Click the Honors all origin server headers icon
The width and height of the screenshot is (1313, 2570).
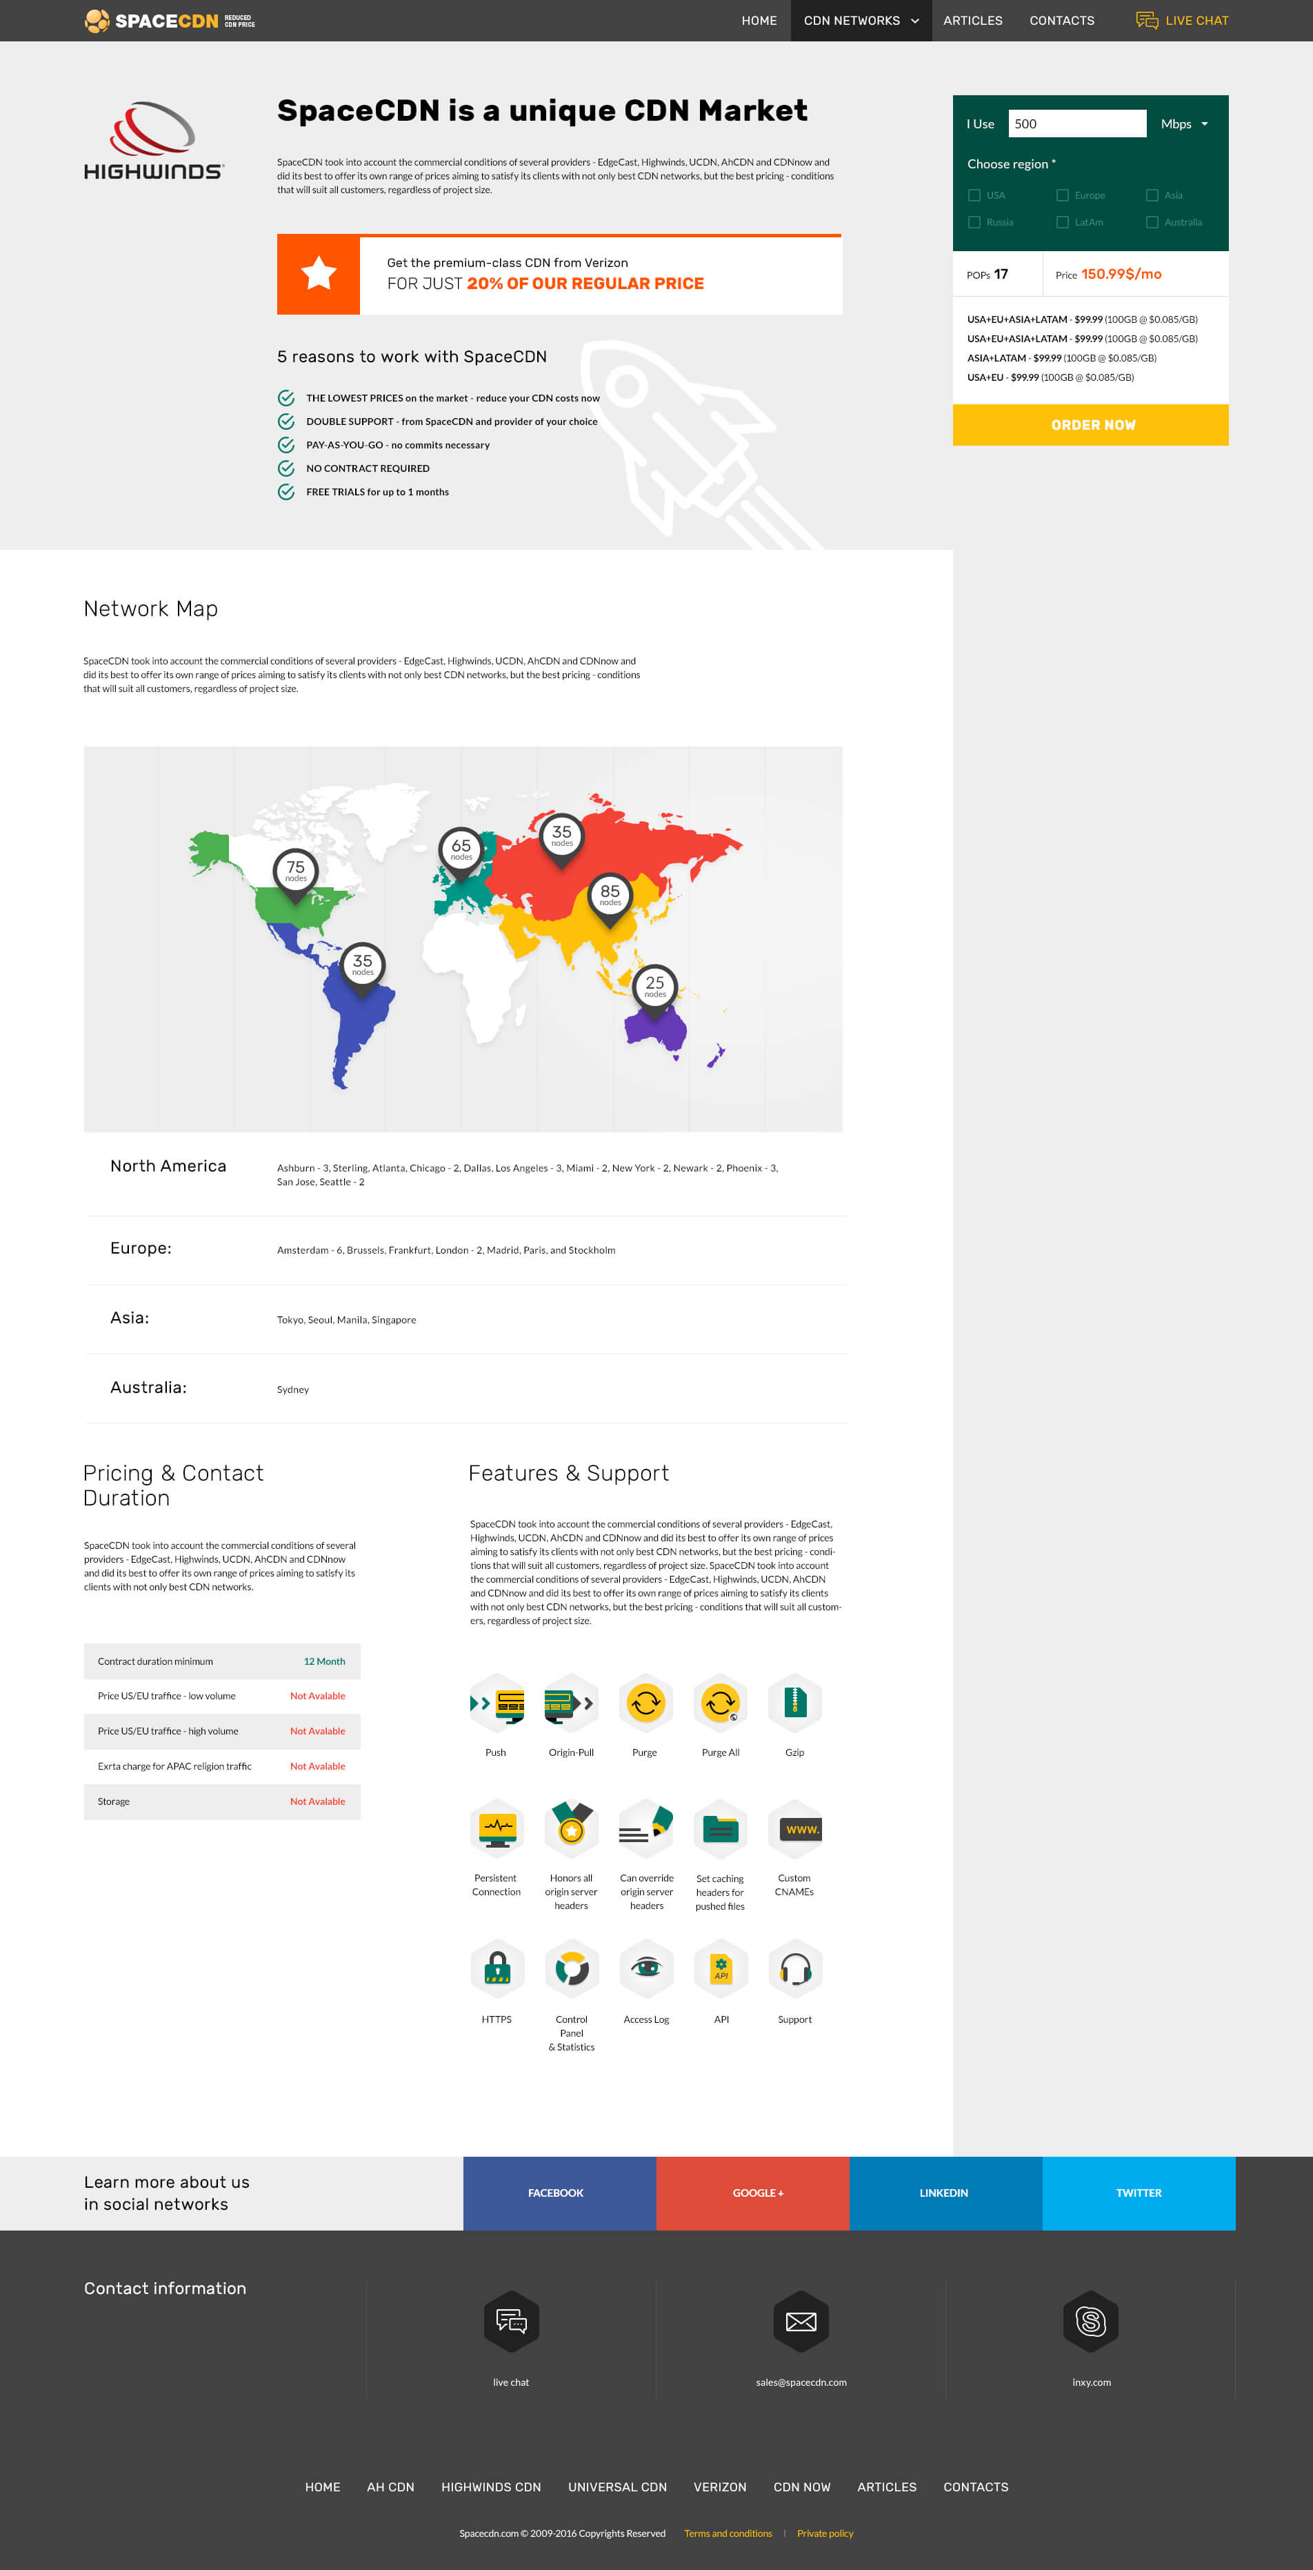click(x=571, y=1829)
